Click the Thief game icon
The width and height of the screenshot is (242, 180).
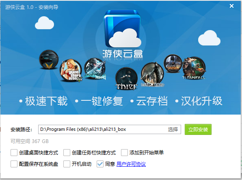pos(126,78)
